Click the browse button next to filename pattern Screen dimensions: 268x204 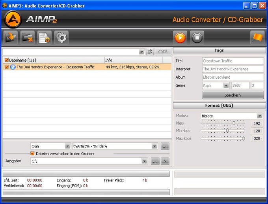pyautogui.click(x=165, y=146)
